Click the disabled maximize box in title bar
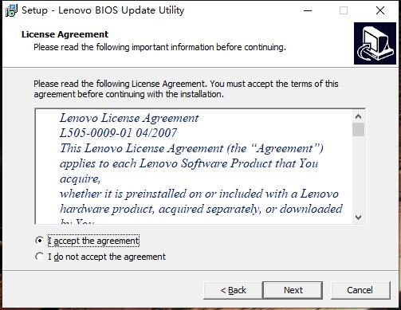401x310 pixels. [x=344, y=10]
